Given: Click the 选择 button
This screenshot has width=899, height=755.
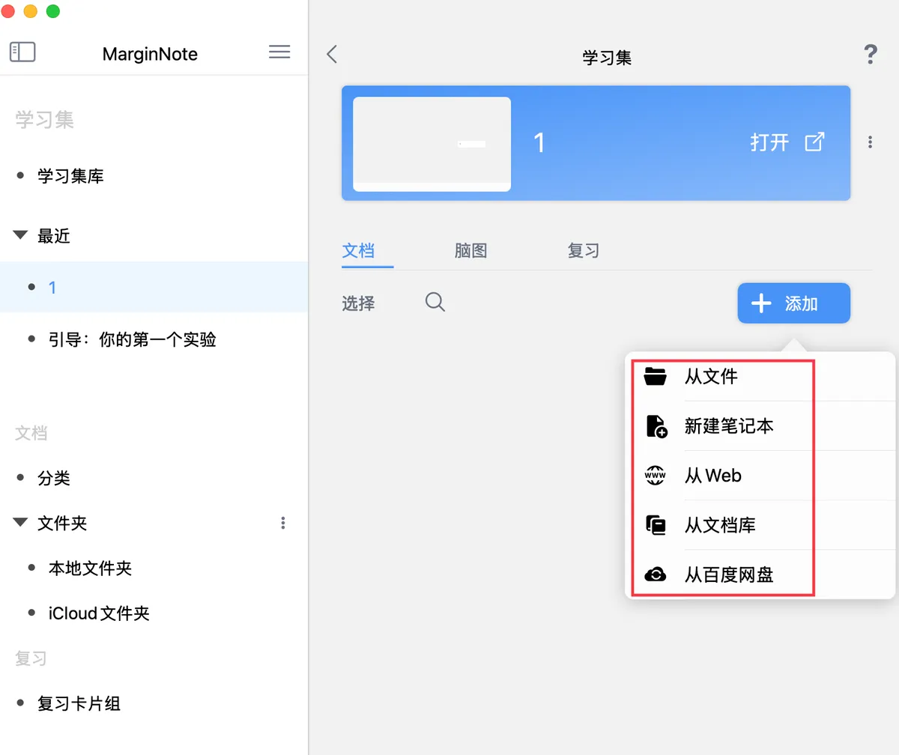Looking at the screenshot, I should click(x=358, y=303).
